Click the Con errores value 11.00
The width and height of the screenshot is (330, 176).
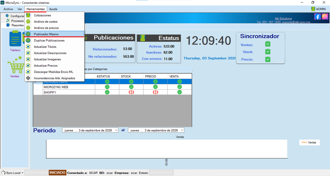(168, 59)
